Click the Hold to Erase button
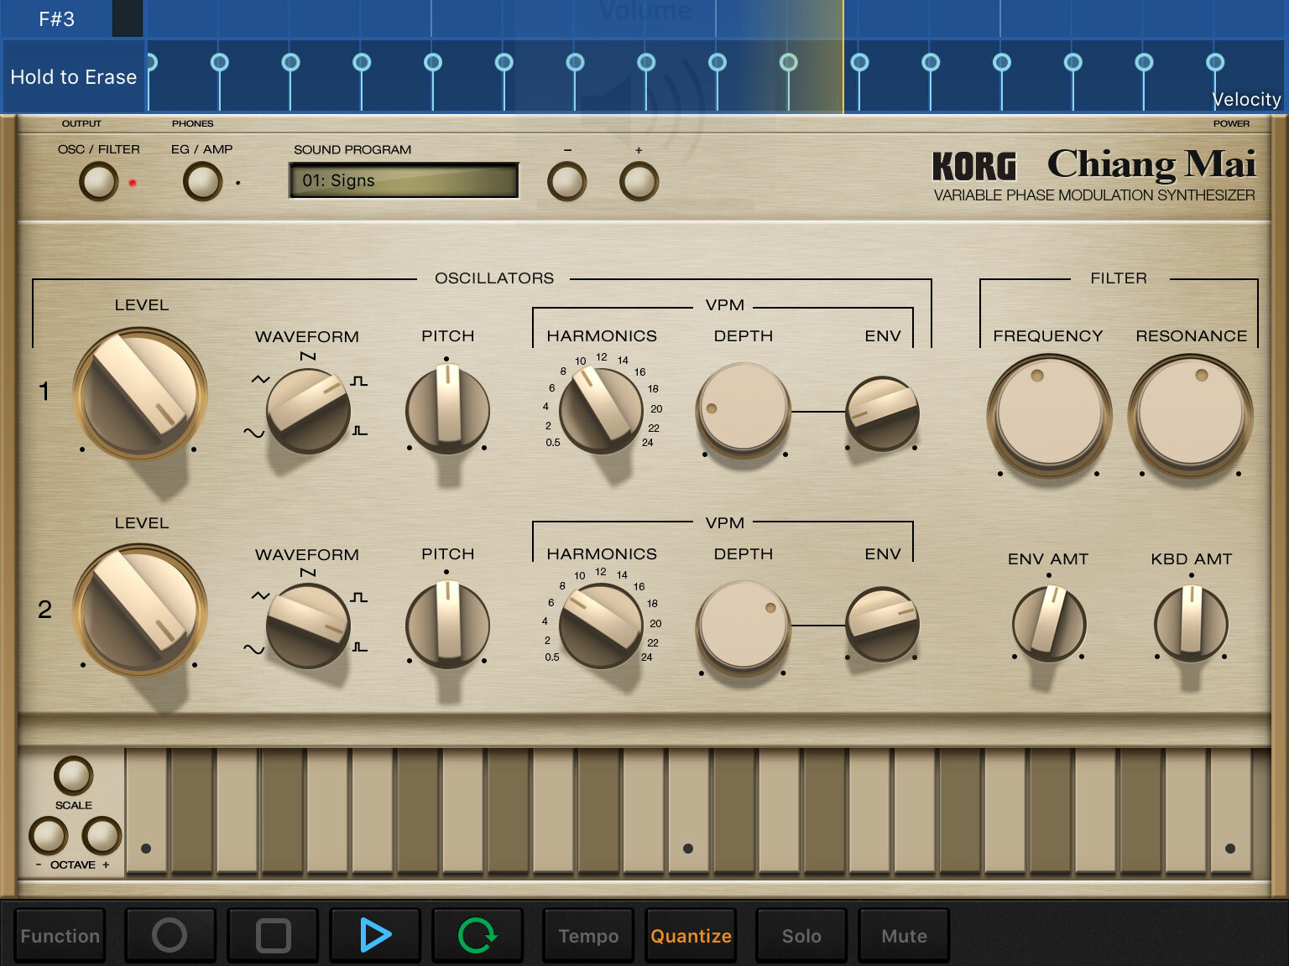Screen dimensions: 1289x966 point(74,77)
